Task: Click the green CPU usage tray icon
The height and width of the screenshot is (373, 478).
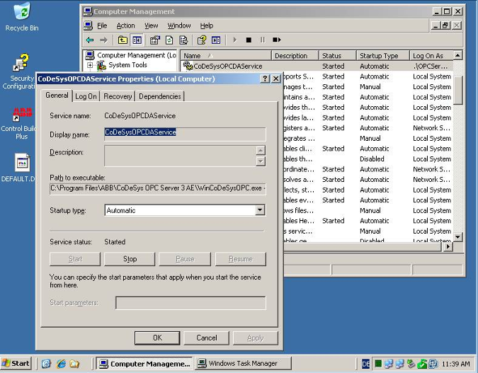Action: [x=378, y=364]
